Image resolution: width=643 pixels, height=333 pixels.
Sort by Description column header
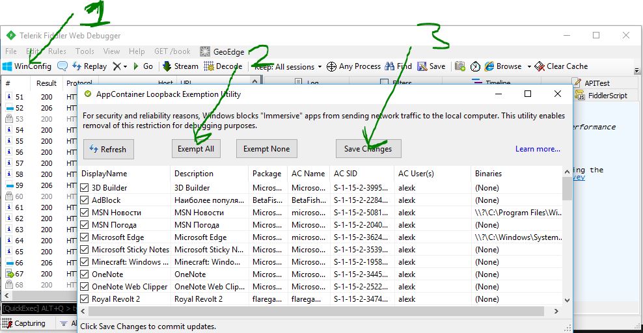click(209, 173)
